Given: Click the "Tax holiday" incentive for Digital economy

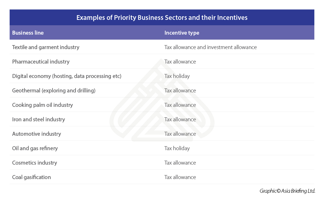Looking at the screenshot, I should pos(177,76).
